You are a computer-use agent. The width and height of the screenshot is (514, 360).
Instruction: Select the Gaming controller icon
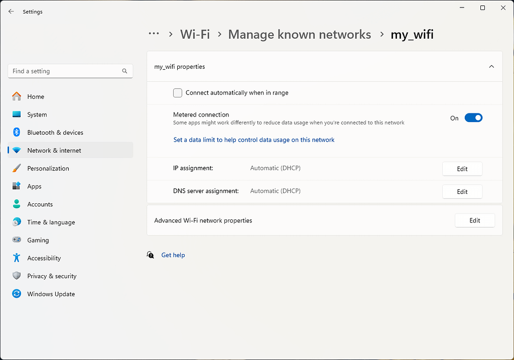pyautogui.click(x=16, y=240)
